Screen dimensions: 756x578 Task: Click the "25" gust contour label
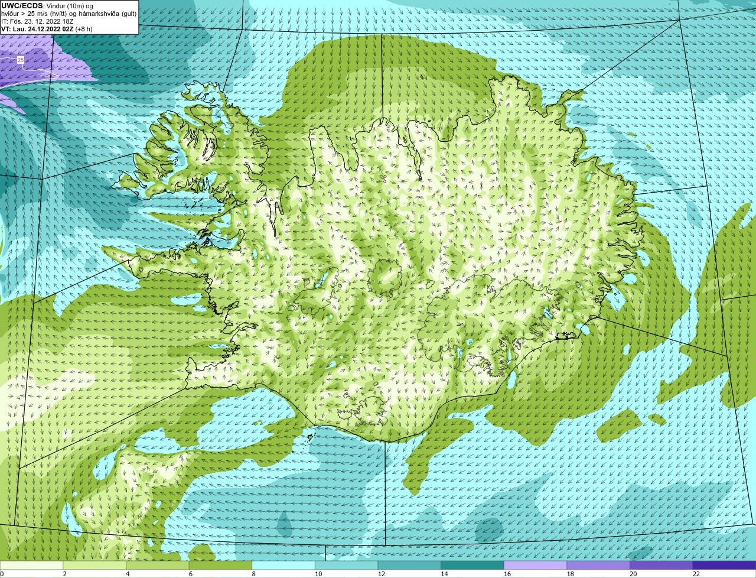[20, 60]
